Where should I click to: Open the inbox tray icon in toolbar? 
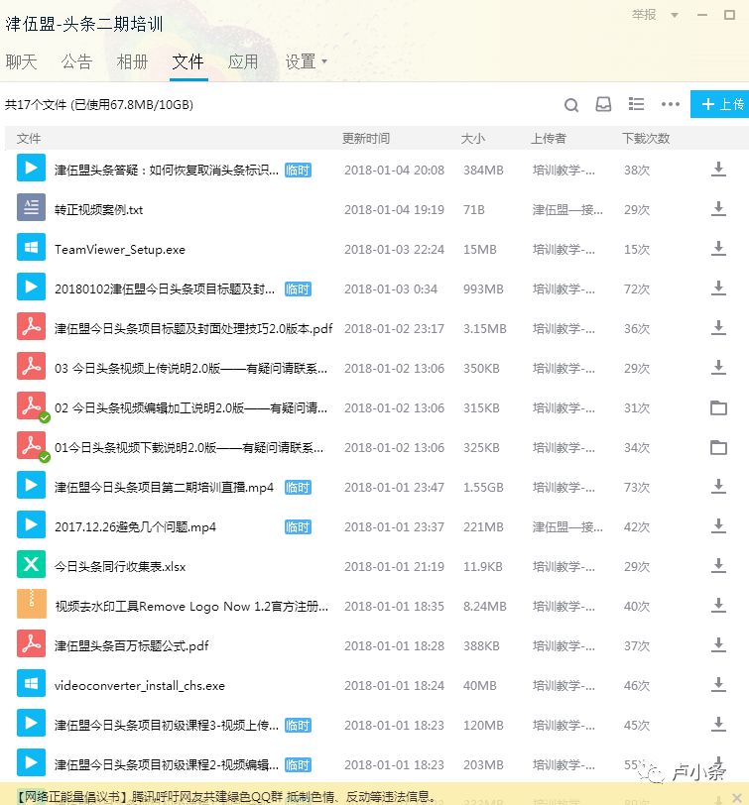(x=603, y=104)
